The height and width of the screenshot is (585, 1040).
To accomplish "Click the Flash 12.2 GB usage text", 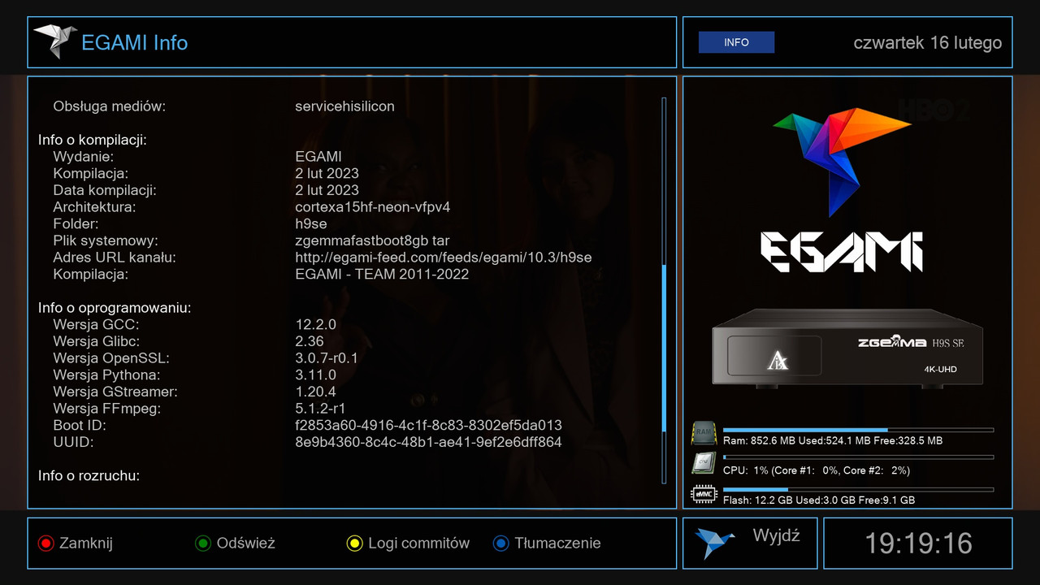I will pos(819,500).
